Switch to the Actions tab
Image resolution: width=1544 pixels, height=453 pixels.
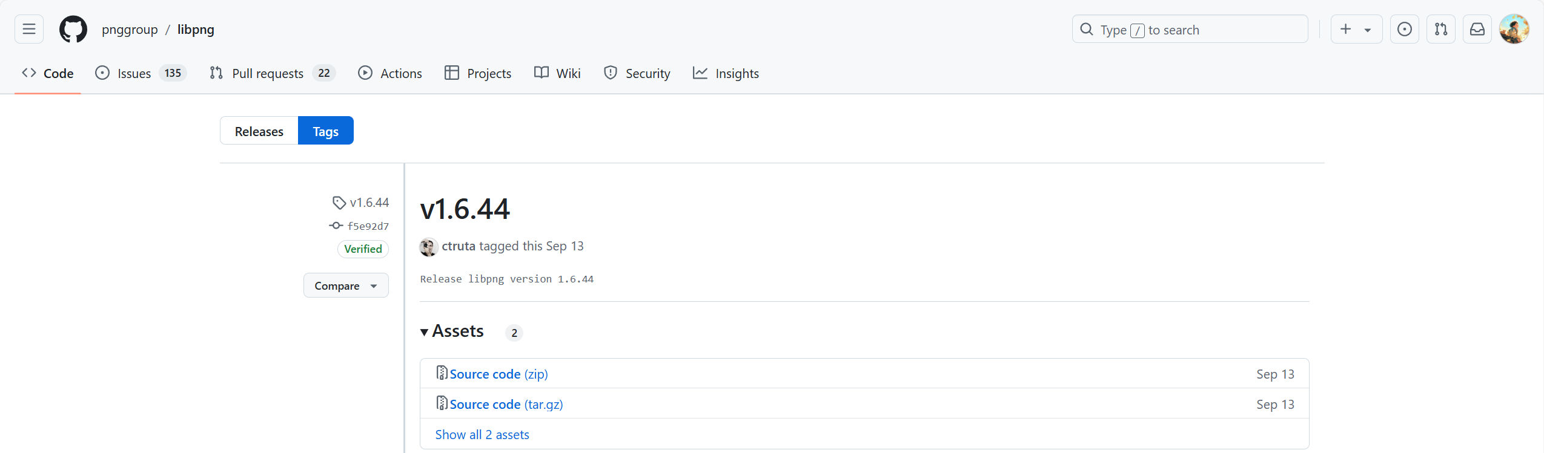tap(390, 73)
